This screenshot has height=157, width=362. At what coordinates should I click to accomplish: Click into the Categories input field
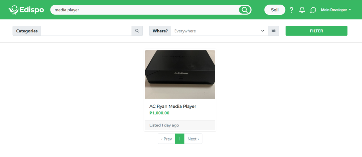coord(86,31)
